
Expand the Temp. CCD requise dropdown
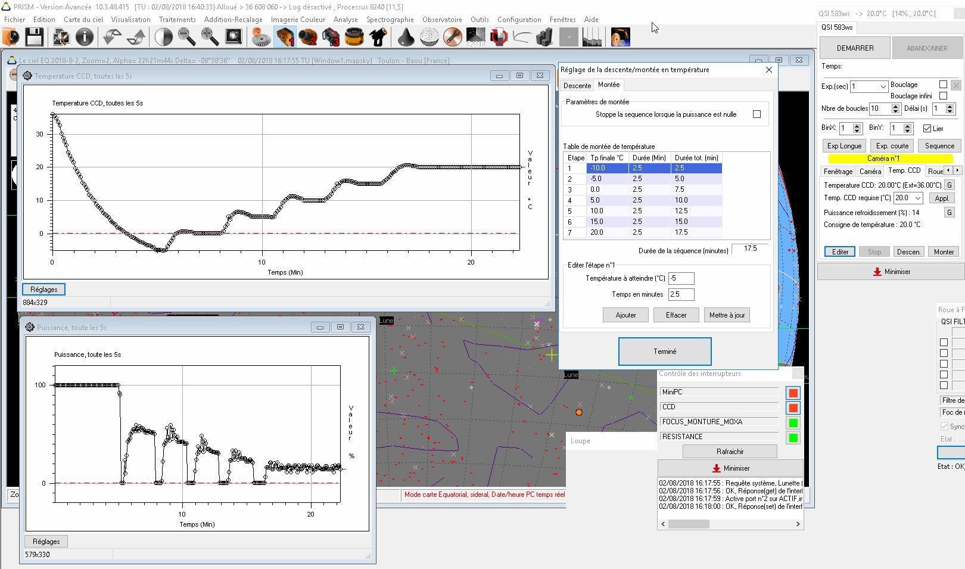(x=917, y=198)
